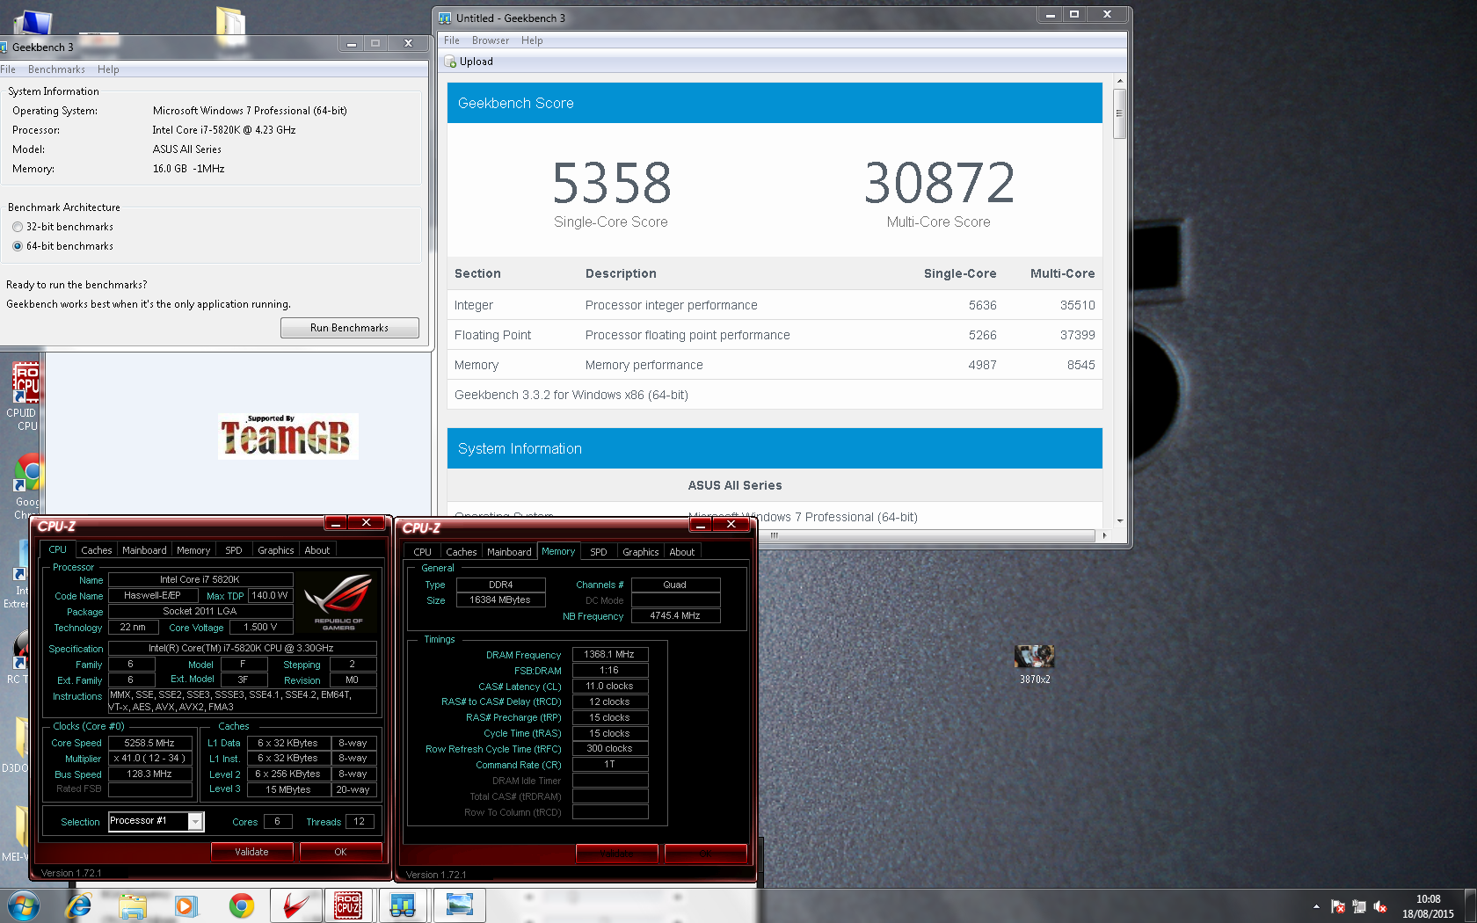Click OK in left CPU-Z window
The image size is (1477, 923).
tap(340, 852)
